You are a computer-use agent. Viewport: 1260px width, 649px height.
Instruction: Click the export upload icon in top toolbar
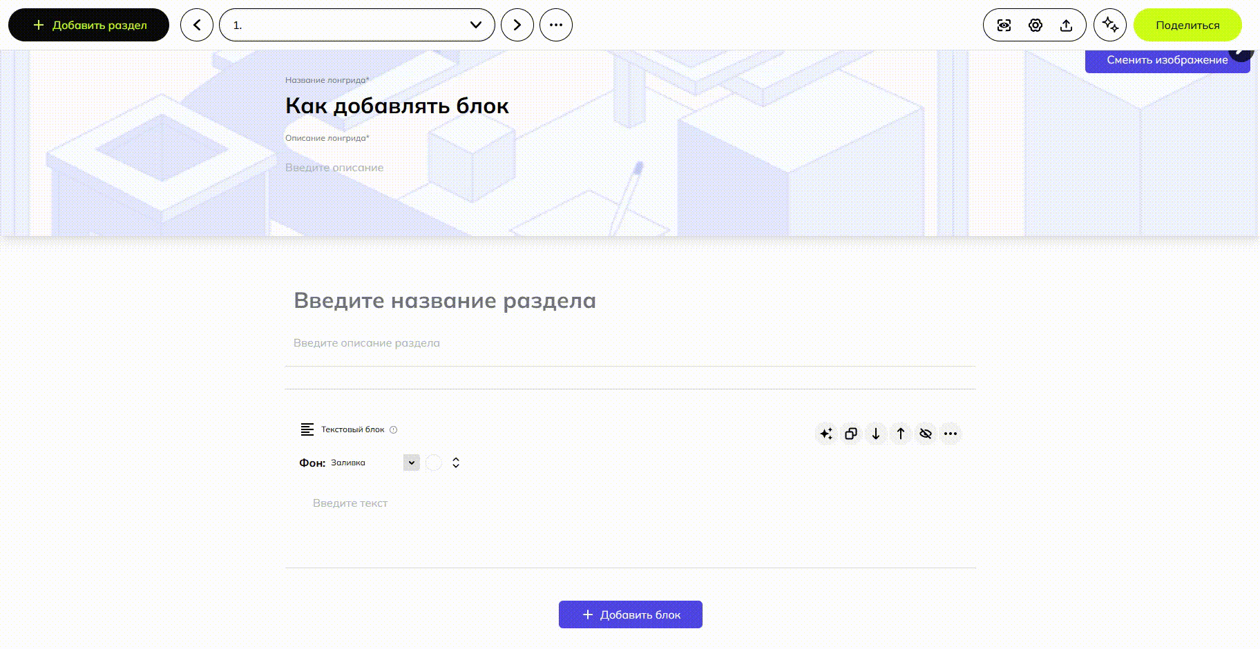(1067, 26)
